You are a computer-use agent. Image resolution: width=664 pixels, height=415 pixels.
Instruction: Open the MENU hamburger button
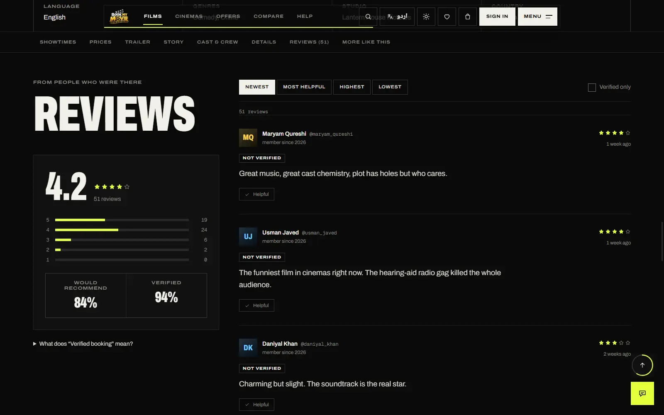tap(537, 17)
